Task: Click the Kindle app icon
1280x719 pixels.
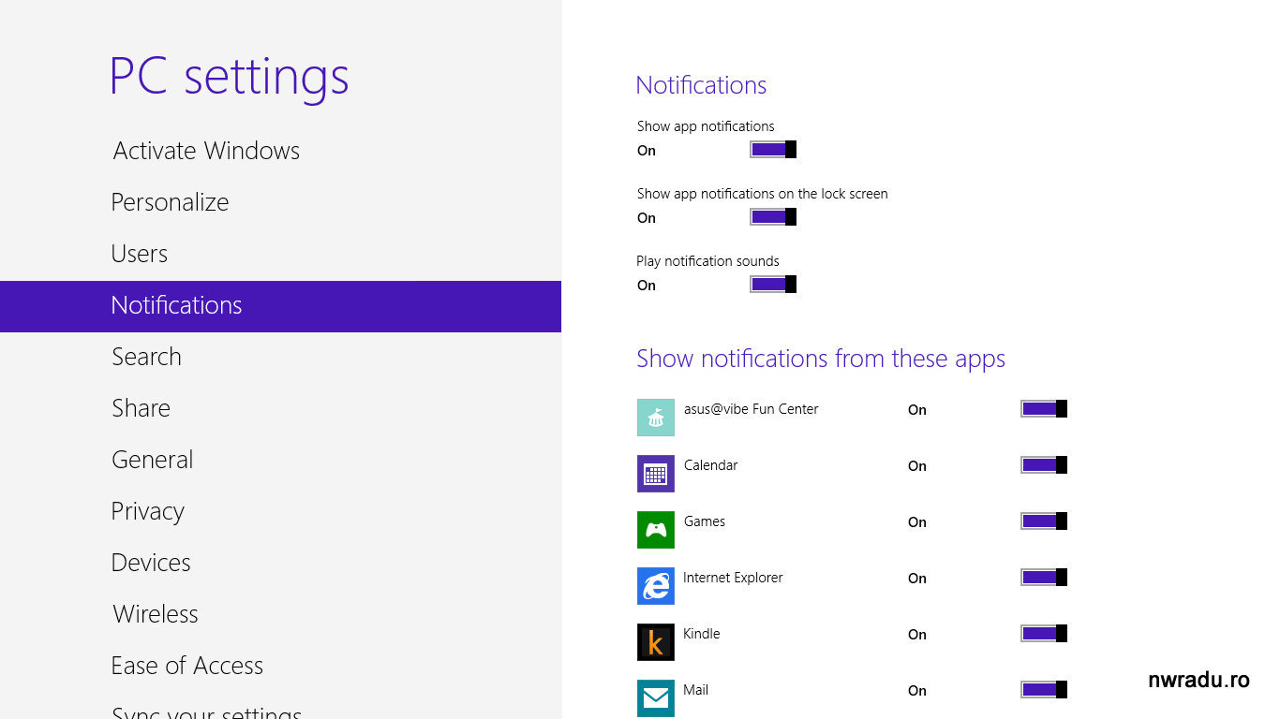Action: pyautogui.click(x=655, y=642)
